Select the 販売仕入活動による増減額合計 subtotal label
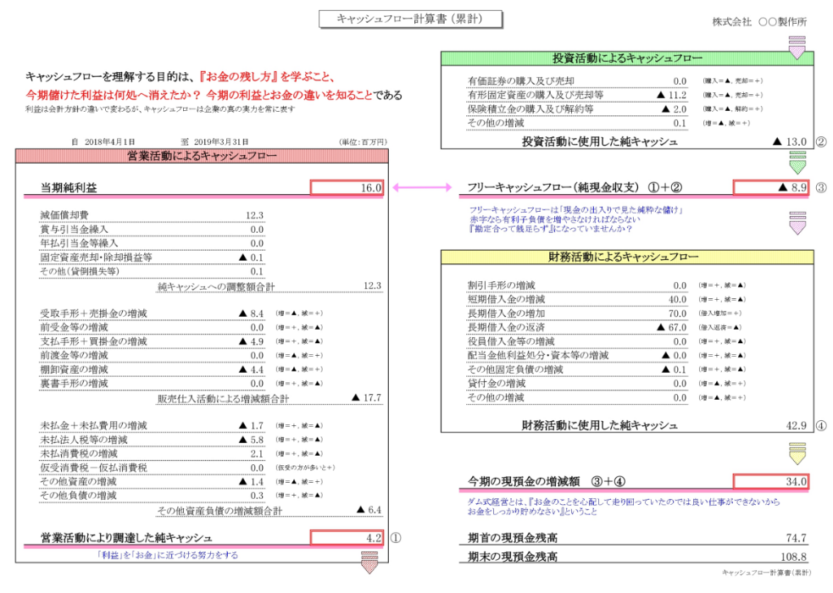Image resolution: width=833 pixels, height=593 pixels. 223,399
